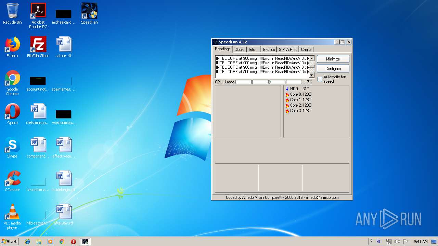Select the spainjames... desktop file
The height and width of the screenshot is (246, 438).
(x=64, y=83)
